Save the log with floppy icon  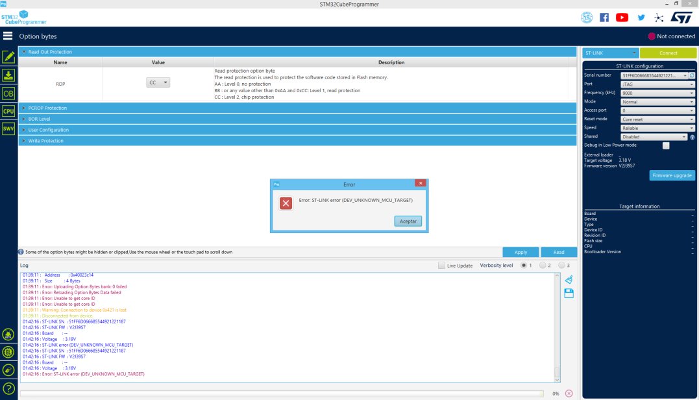(569, 293)
